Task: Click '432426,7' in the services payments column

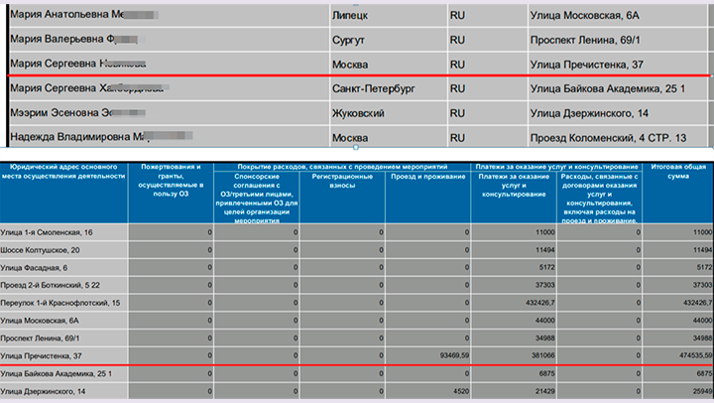Action: pyautogui.click(x=540, y=303)
